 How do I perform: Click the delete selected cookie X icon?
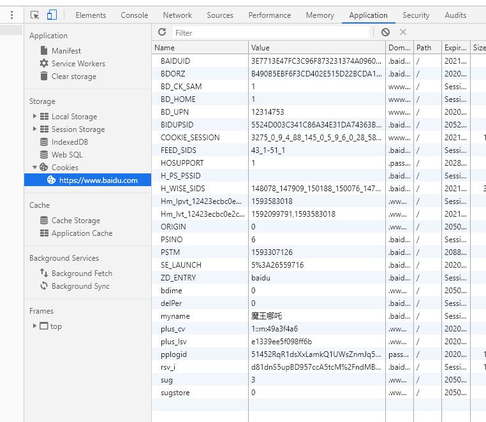click(x=403, y=32)
